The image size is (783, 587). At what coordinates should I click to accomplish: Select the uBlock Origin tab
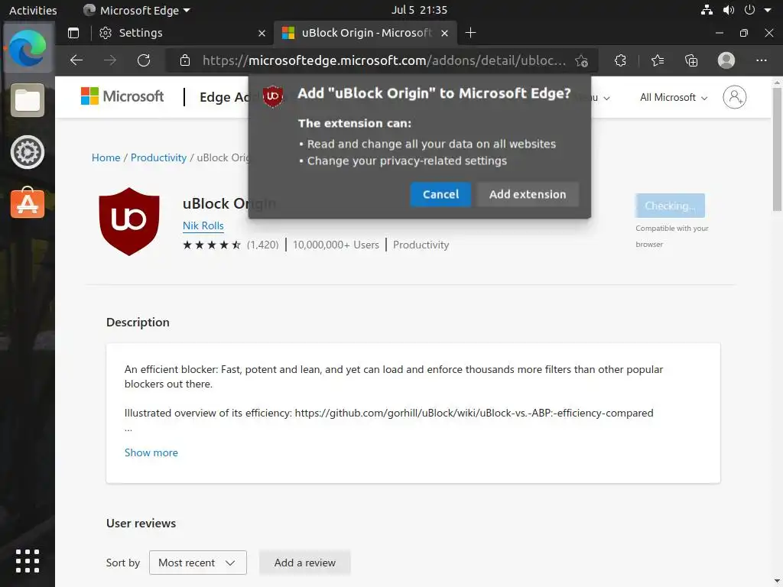pyautogui.click(x=365, y=33)
